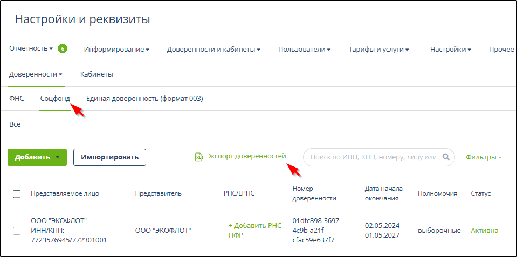Expand the Пользователи menu
The width and height of the screenshot is (517, 257).
click(304, 50)
